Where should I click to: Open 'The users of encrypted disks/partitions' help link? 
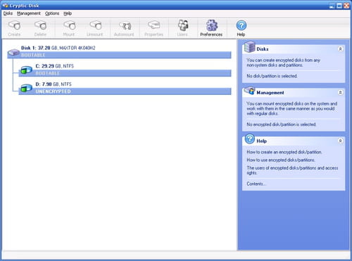click(292, 170)
